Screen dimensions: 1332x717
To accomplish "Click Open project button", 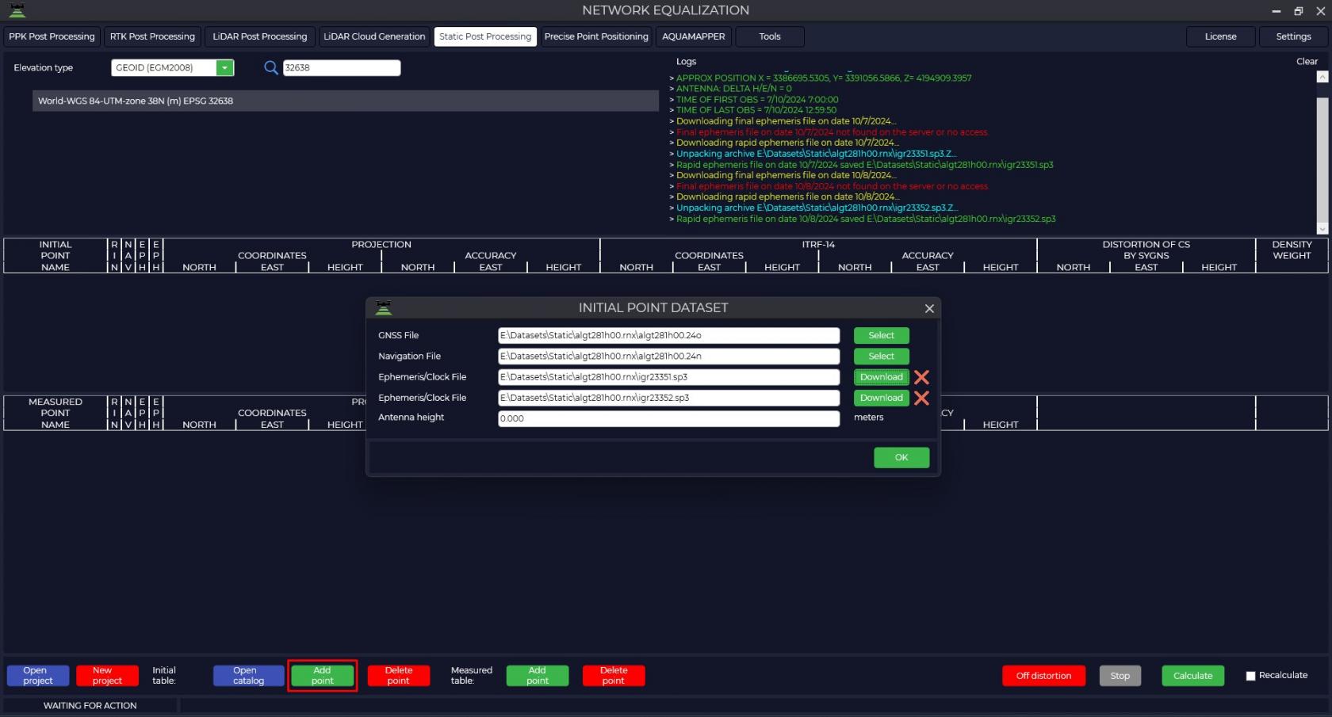I will (x=38, y=676).
